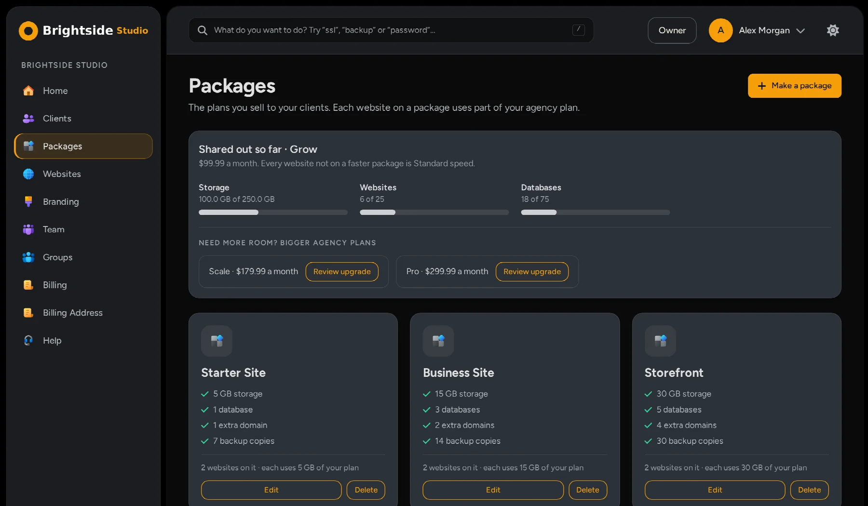
Task: Focus the command search input field
Action: (x=391, y=30)
